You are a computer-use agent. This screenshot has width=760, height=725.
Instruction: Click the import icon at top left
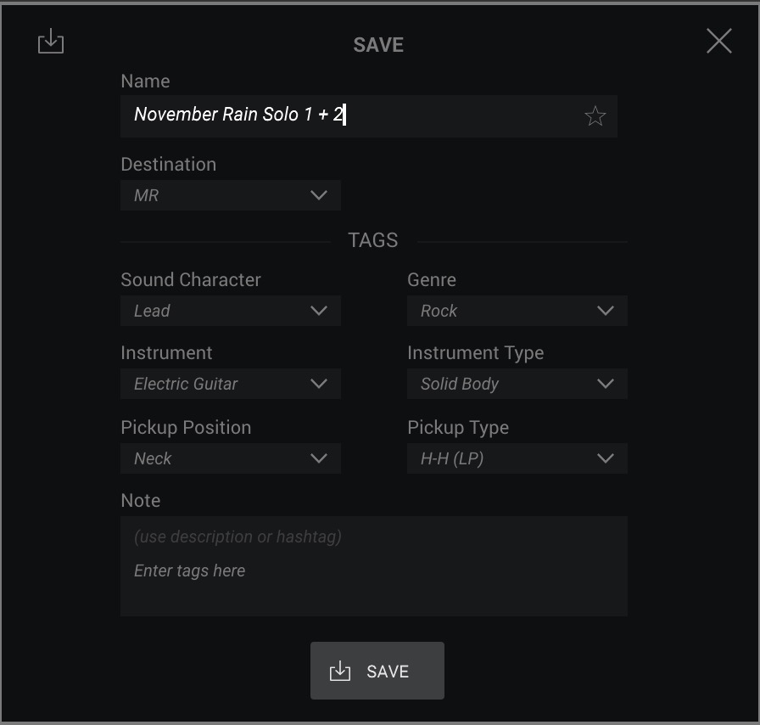[51, 41]
